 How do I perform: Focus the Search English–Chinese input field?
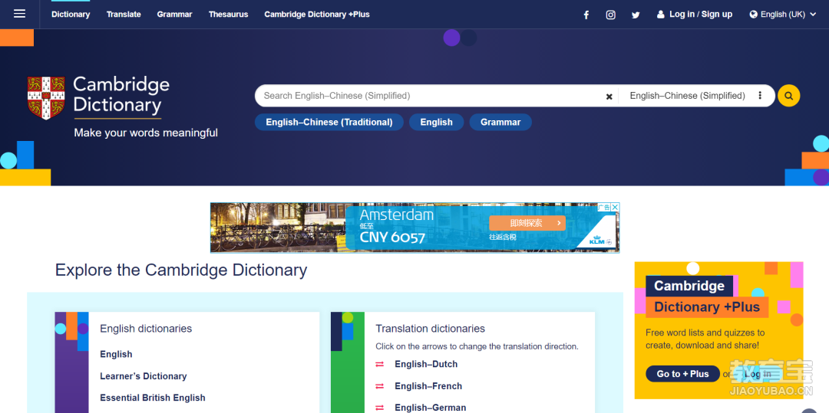(431, 96)
